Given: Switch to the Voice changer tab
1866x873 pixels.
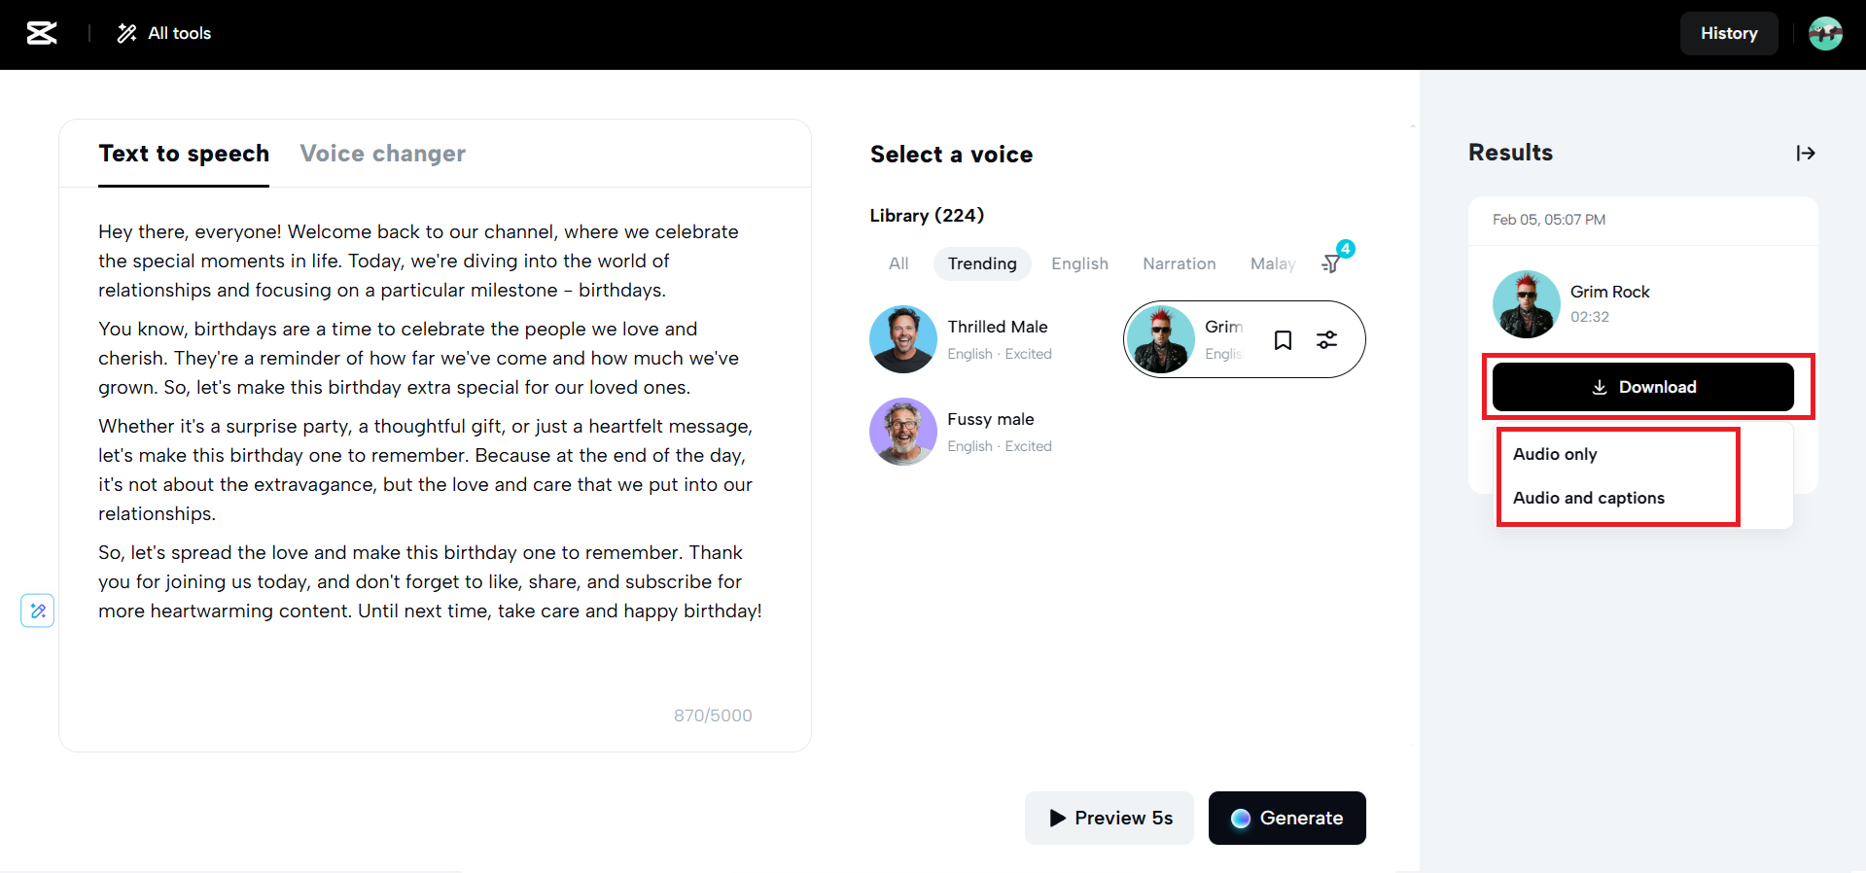Looking at the screenshot, I should click(382, 154).
